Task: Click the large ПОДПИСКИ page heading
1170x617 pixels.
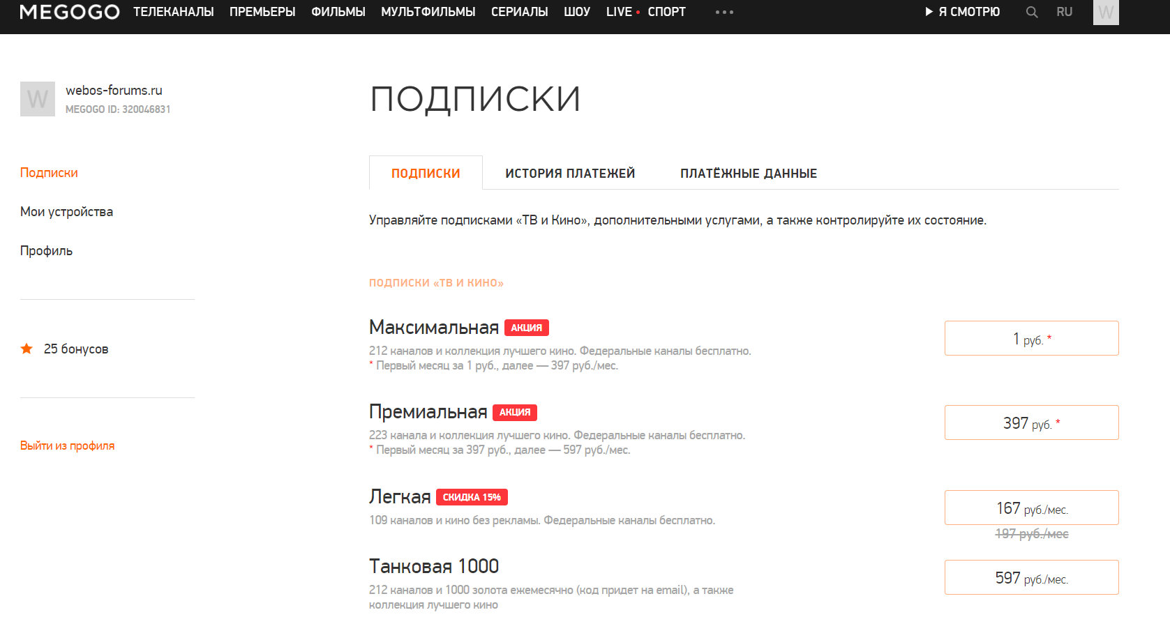Action: [x=475, y=99]
